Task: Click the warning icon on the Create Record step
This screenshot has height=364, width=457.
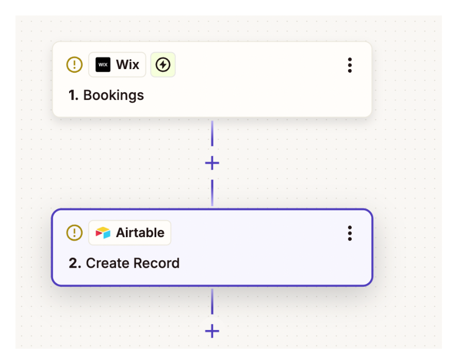Action: [x=74, y=233]
